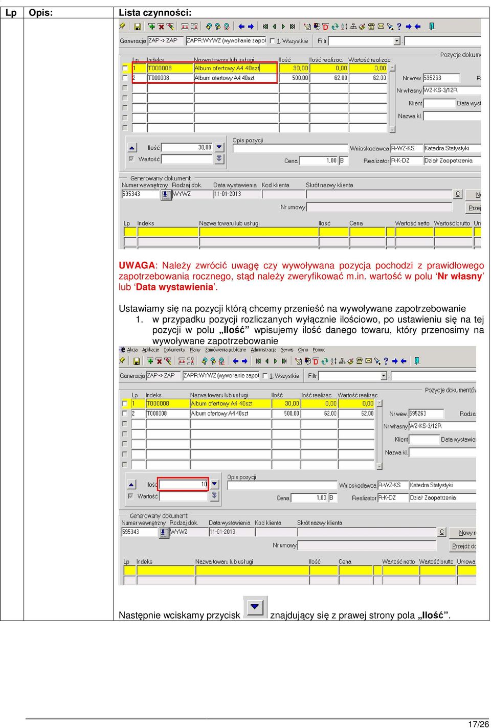This screenshot has width=491, height=728.
Task: Click the 'Nowy n' button in lower screenshot
Action: pyautogui.click(x=463, y=533)
